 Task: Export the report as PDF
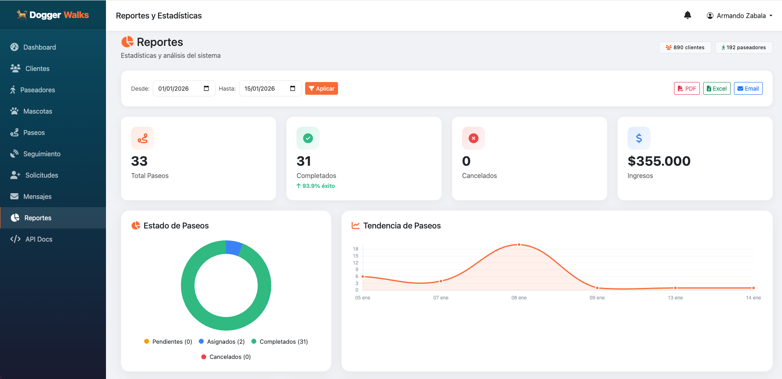point(686,88)
